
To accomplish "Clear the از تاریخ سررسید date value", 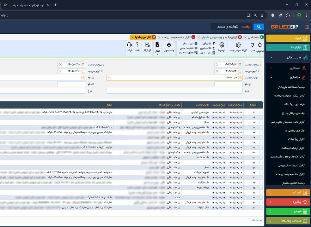I will tap(217, 71).
